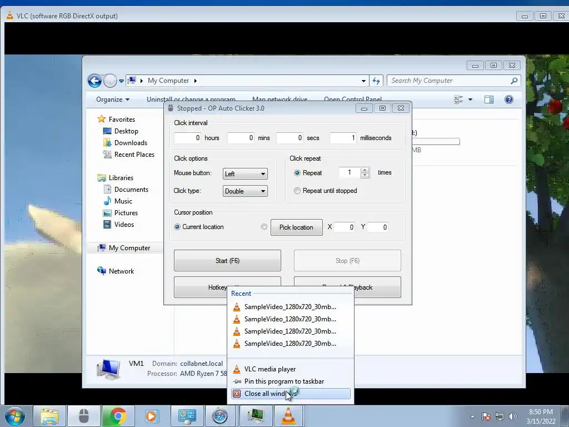Change your view icon in Explorer
This screenshot has width=569, height=427.
(x=458, y=100)
